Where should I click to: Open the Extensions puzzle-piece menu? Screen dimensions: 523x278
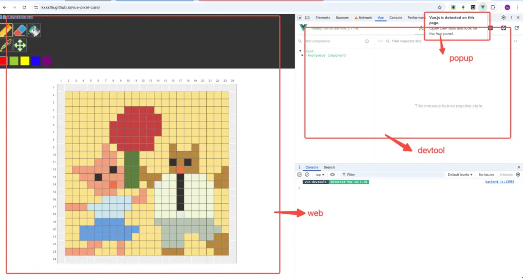(x=493, y=7)
